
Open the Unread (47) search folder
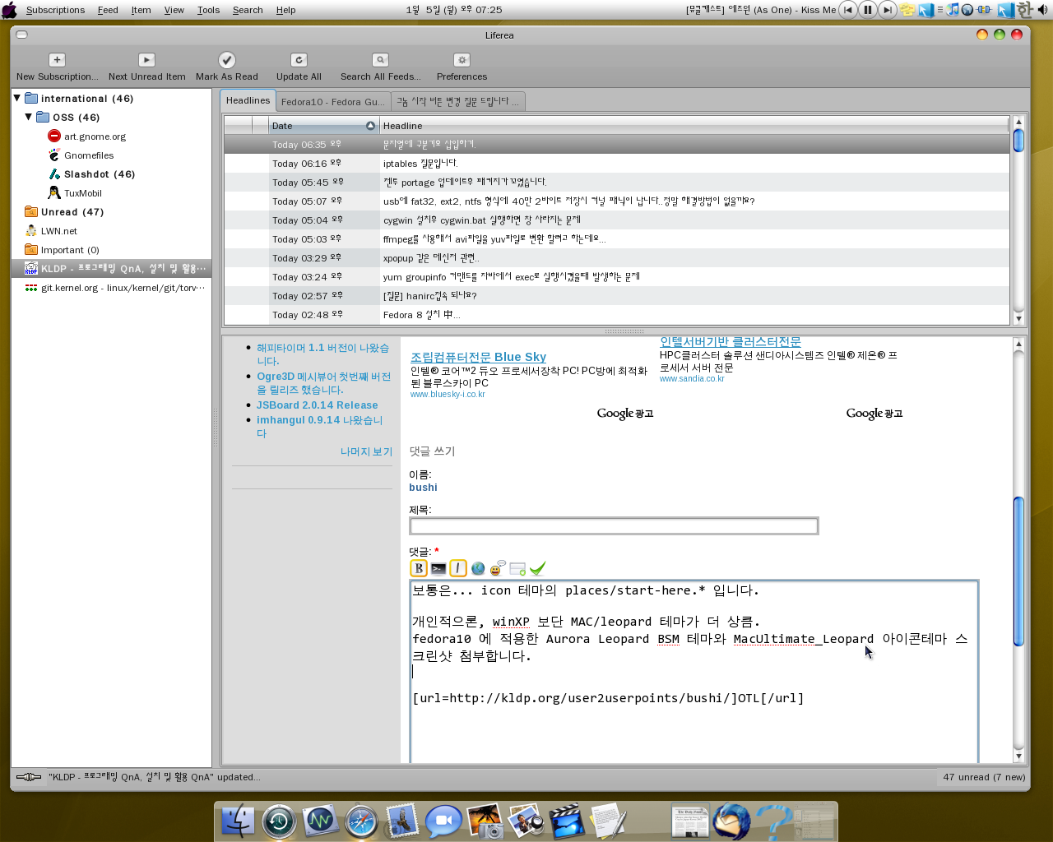click(x=64, y=212)
